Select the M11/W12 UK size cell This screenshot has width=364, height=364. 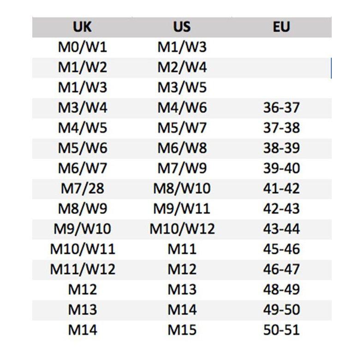[x=82, y=269]
